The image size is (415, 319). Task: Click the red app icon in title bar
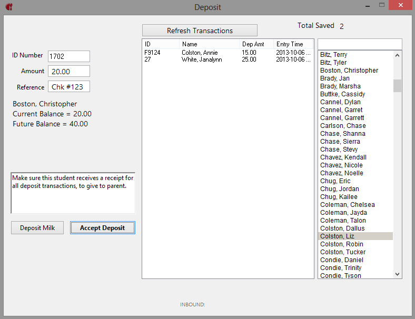pos(9,7)
